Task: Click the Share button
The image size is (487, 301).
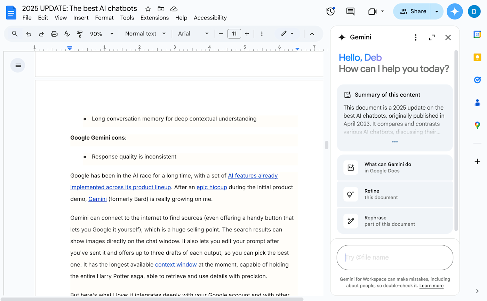Action: 412,11
